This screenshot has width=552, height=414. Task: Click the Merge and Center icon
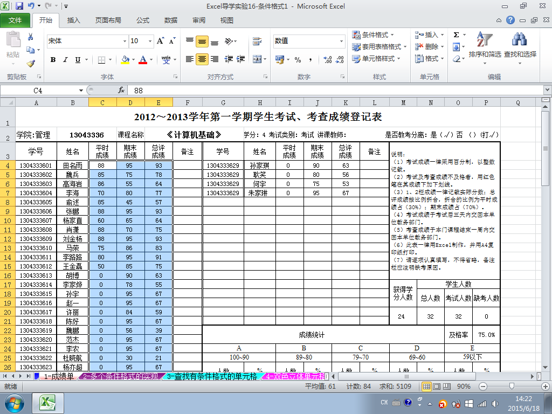257,59
